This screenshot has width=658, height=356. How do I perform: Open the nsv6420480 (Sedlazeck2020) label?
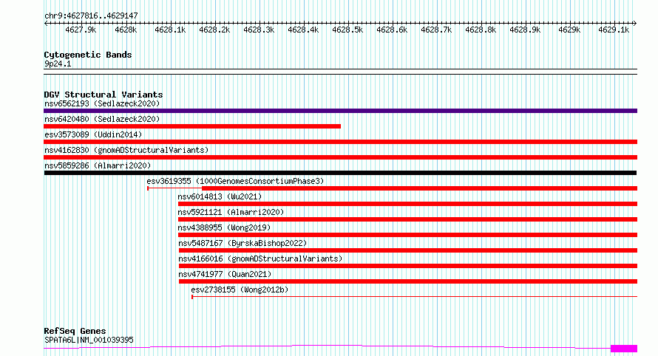[102, 119]
